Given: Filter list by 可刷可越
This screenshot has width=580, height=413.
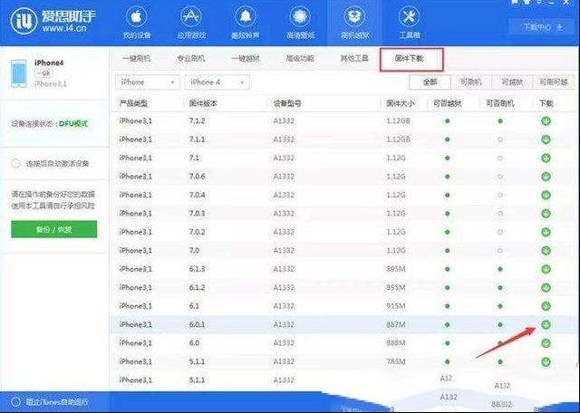Looking at the screenshot, I should pyautogui.click(x=554, y=82).
